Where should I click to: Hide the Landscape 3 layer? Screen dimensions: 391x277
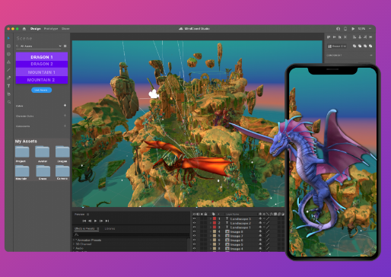click(194, 218)
